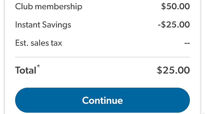Select the Club membership line label
This screenshot has height=114, width=205.
(x=49, y=7)
